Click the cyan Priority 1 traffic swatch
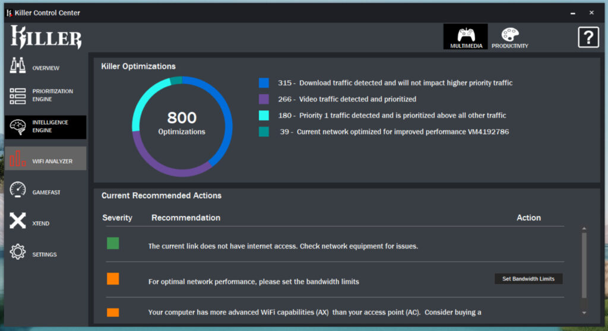This screenshot has width=608, height=331. pyautogui.click(x=264, y=116)
